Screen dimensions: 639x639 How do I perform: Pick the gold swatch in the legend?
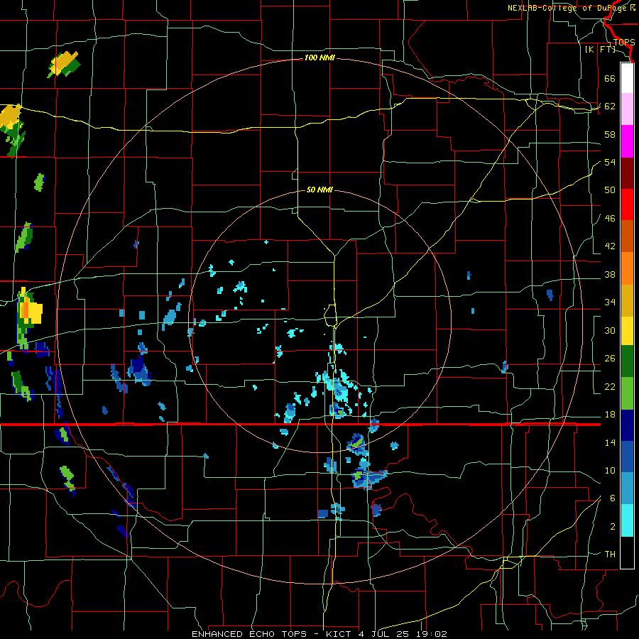[x=627, y=300]
